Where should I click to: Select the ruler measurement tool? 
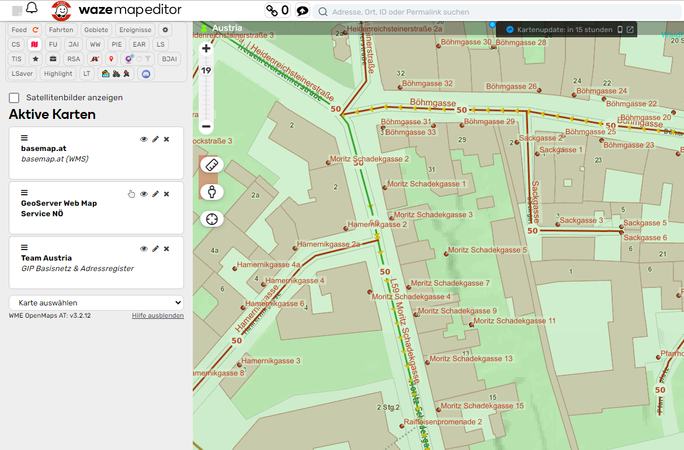pos(211,164)
